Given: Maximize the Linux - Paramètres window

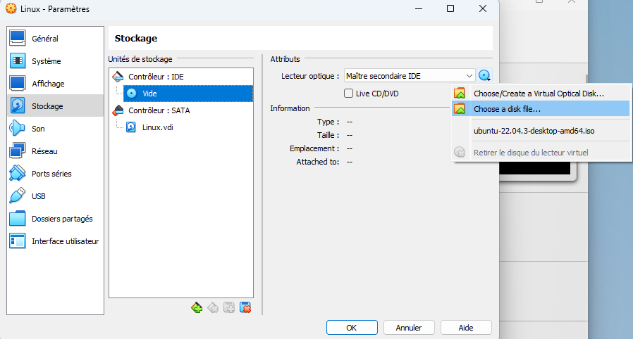Looking at the screenshot, I should 450,8.
